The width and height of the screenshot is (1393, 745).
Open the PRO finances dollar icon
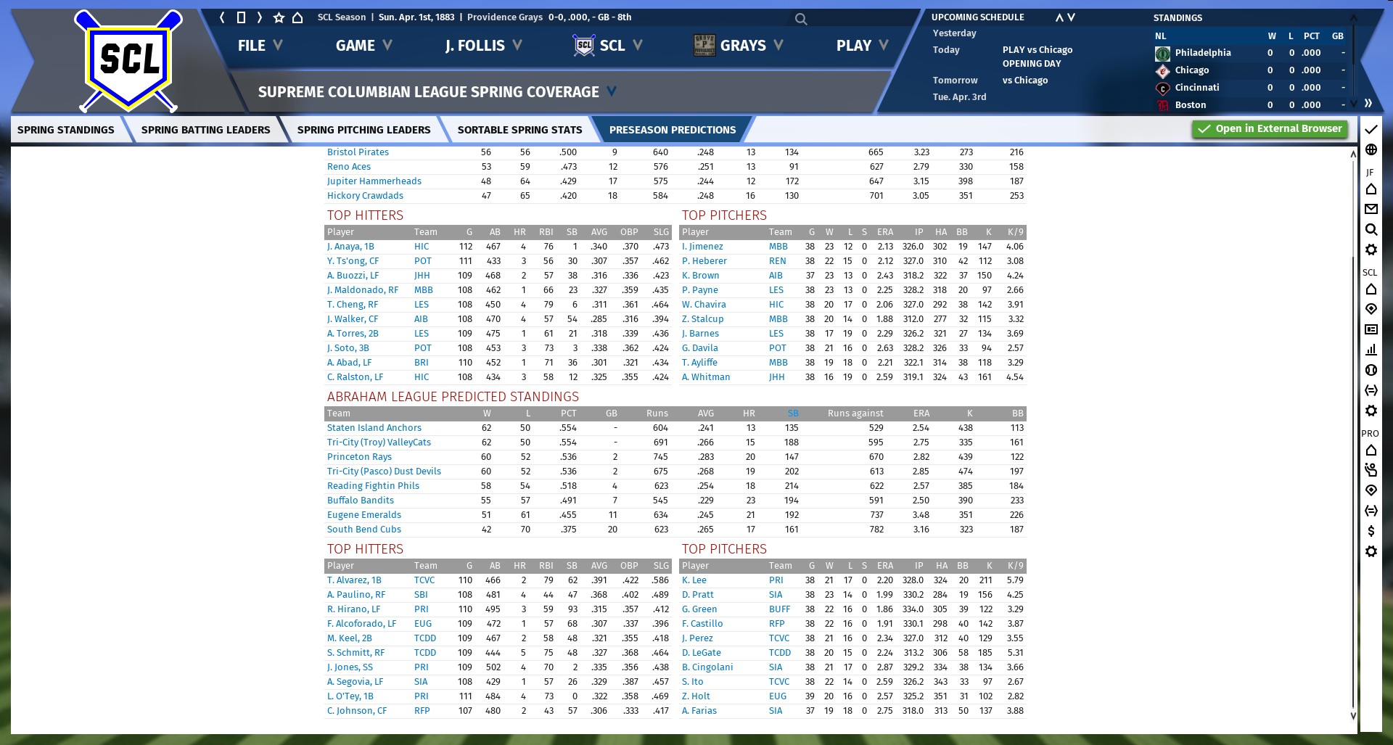click(1371, 531)
